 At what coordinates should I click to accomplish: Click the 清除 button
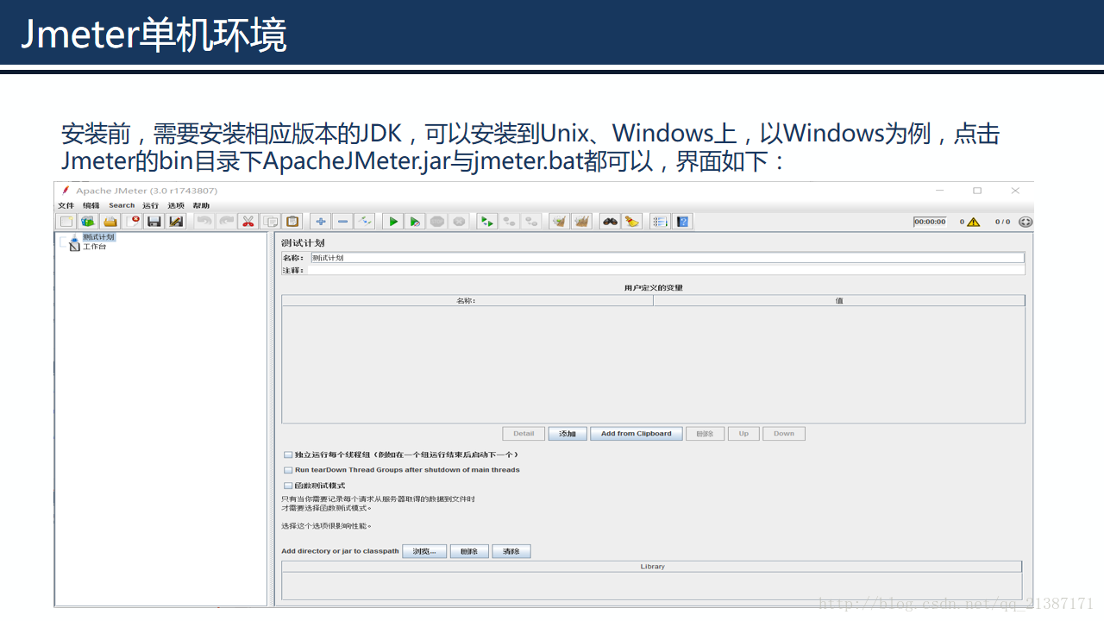511,551
